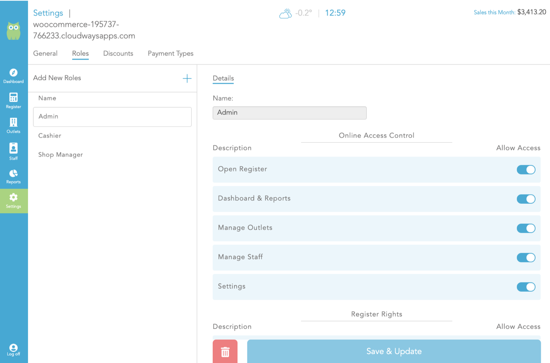Click the plus icon to add role

coord(187,79)
